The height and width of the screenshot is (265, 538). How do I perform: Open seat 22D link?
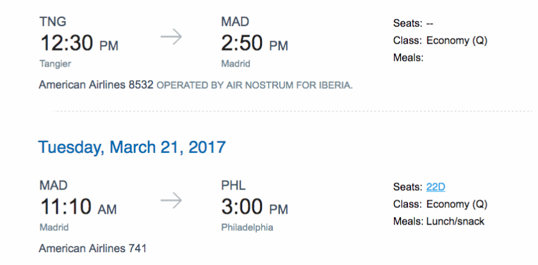pyautogui.click(x=436, y=187)
